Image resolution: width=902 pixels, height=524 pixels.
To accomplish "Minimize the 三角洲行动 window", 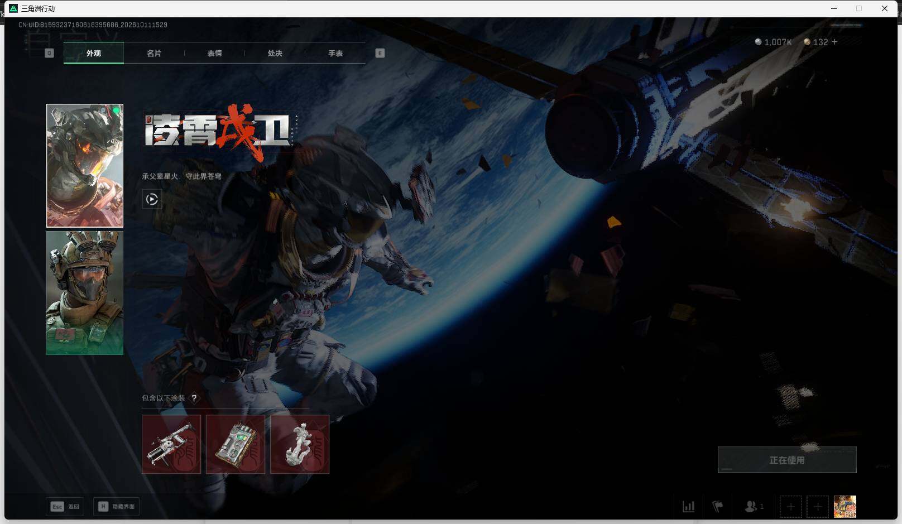I will click(x=834, y=8).
